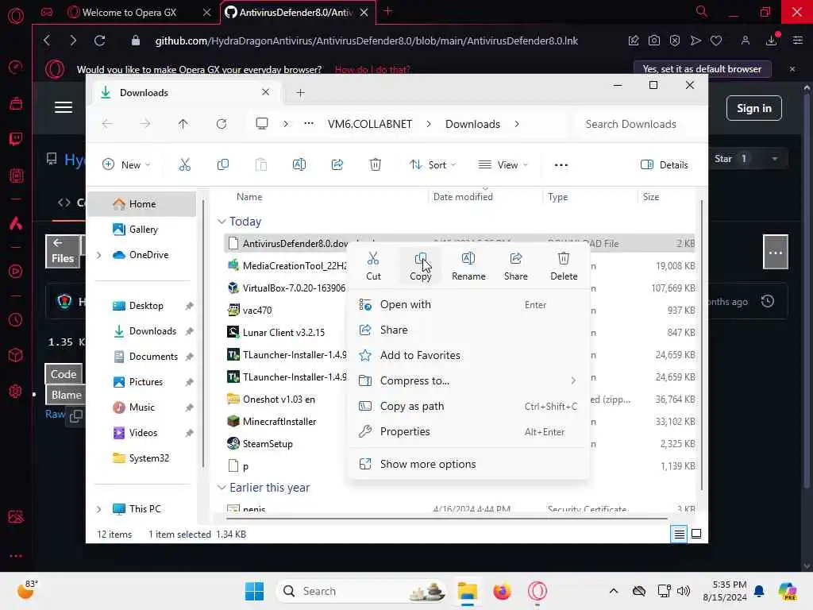Open the Sort dropdown
Screen dimensions: 813x610
[433, 165]
